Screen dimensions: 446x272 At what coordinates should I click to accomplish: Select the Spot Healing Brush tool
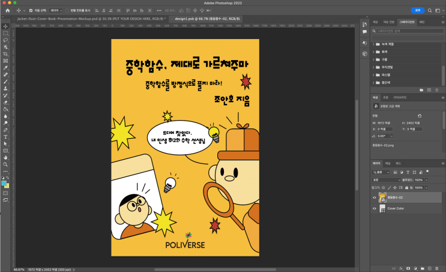5,74
